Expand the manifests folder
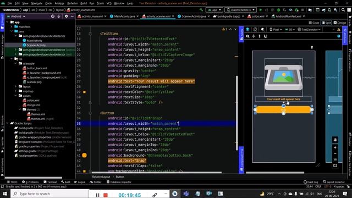Image resolution: width=352 pixels, height=198 pixels. (12, 27)
